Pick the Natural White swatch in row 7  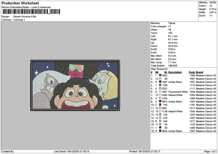tap(160, 95)
